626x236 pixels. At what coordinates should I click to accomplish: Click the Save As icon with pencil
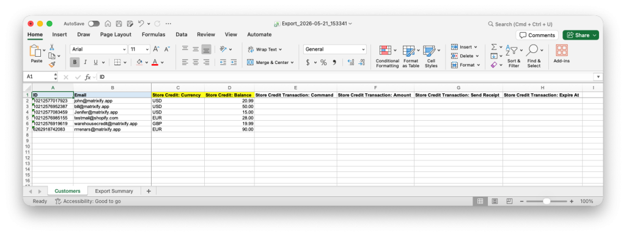point(130,24)
